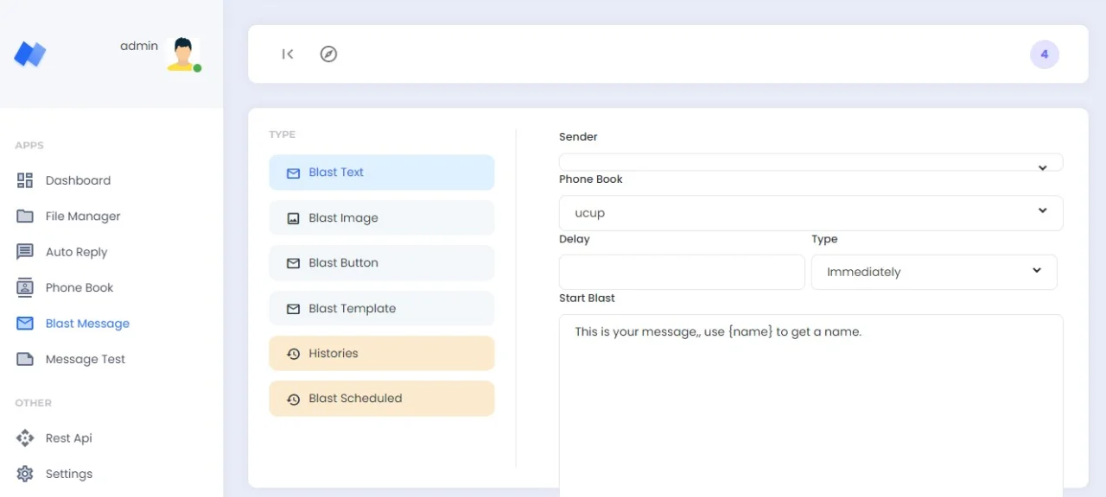Screen dimensions: 1106x497
Task: Click envelope icon on Blast Text
Action: (293, 173)
